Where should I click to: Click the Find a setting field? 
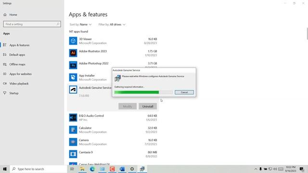tap(32, 24)
